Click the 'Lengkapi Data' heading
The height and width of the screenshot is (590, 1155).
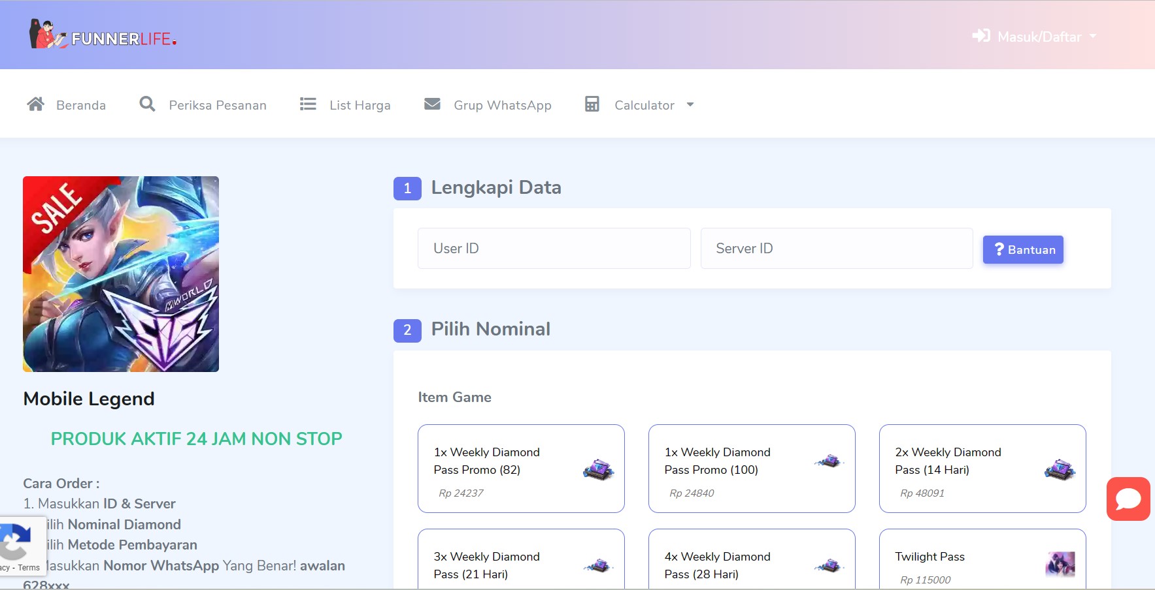(496, 188)
